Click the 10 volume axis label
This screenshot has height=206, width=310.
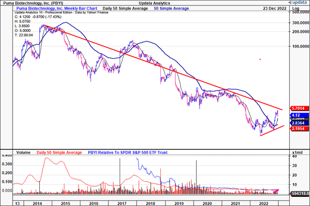[x=294, y=185]
